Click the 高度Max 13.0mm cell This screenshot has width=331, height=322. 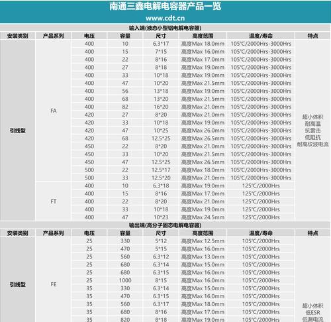[x=203, y=256]
